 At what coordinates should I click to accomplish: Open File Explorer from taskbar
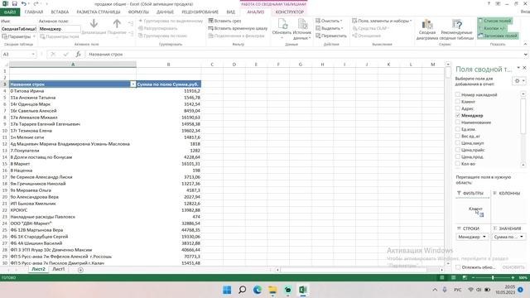(x=272, y=290)
